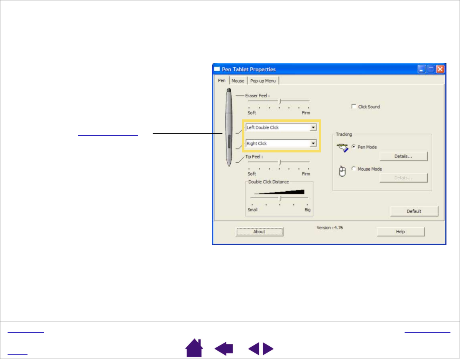This screenshot has width=460, height=359.
Task: Click the Version : 4.76 text
Action: tap(330, 228)
